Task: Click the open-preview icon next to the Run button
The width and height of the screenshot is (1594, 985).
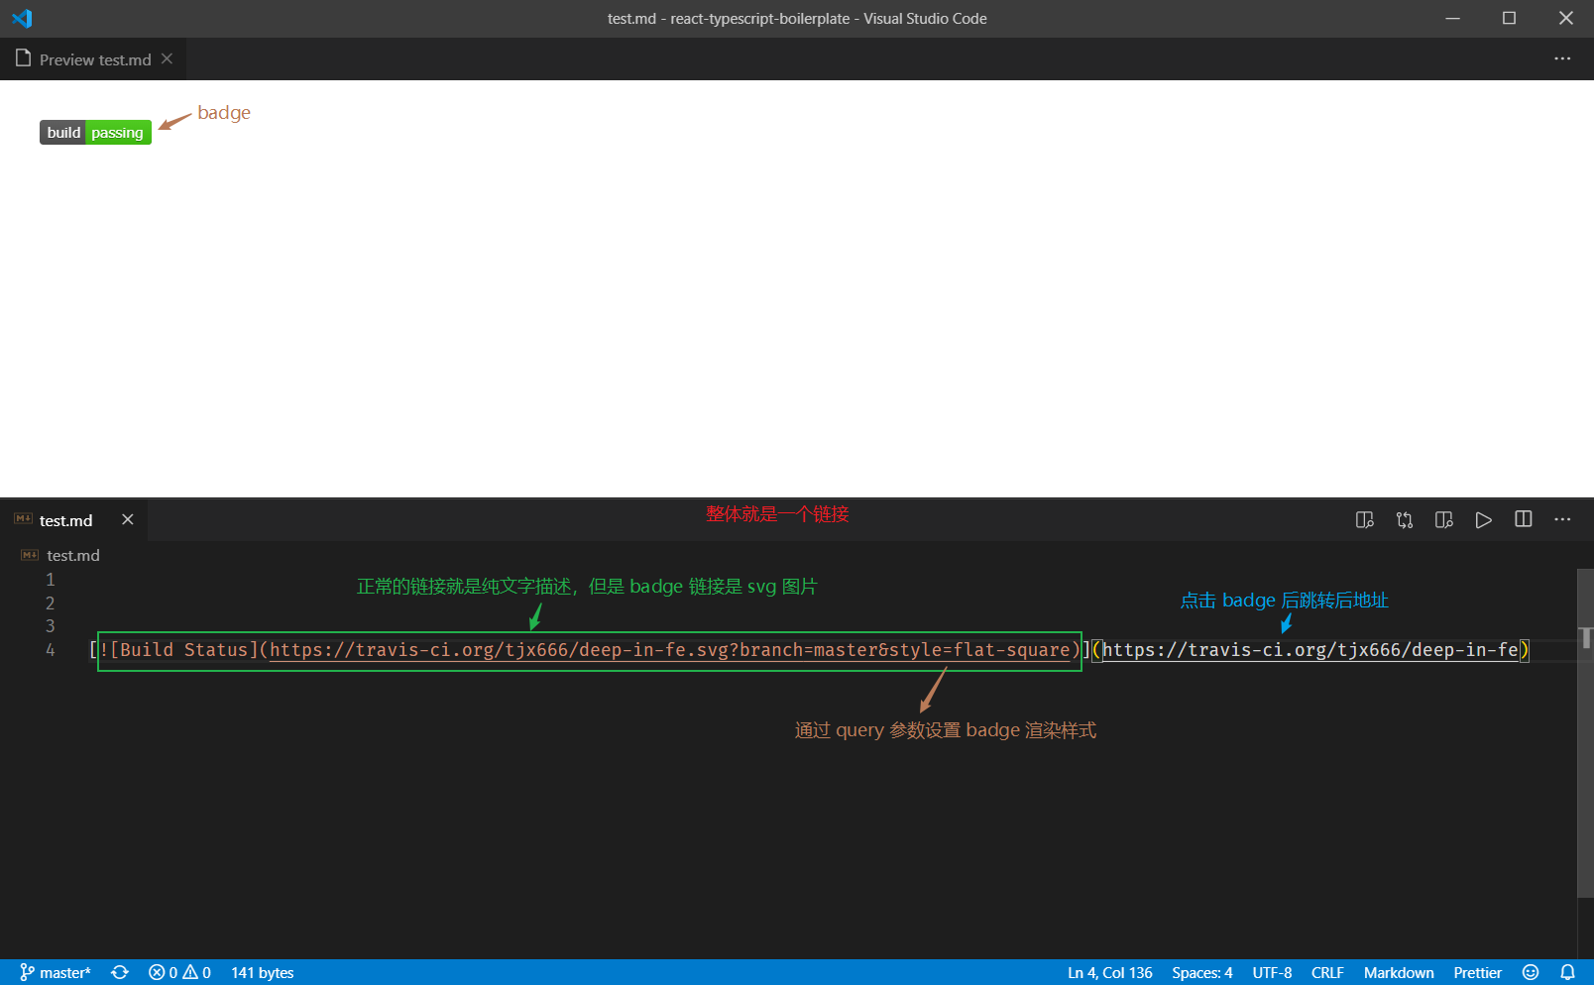Action: click(x=1444, y=520)
